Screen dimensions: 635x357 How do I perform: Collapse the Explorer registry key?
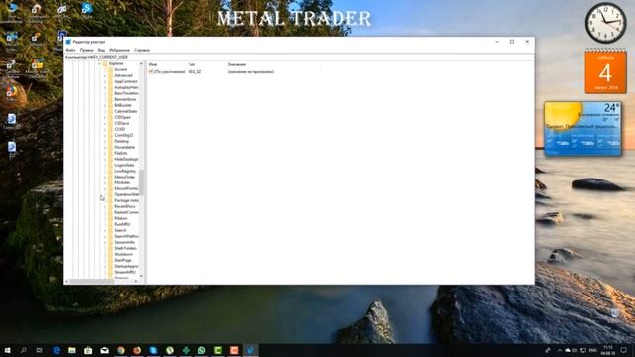100,63
